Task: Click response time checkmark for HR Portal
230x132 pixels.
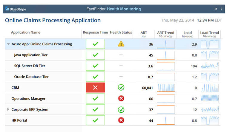Action: point(95,120)
